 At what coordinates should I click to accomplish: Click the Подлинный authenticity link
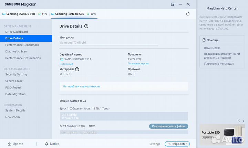(66, 64)
